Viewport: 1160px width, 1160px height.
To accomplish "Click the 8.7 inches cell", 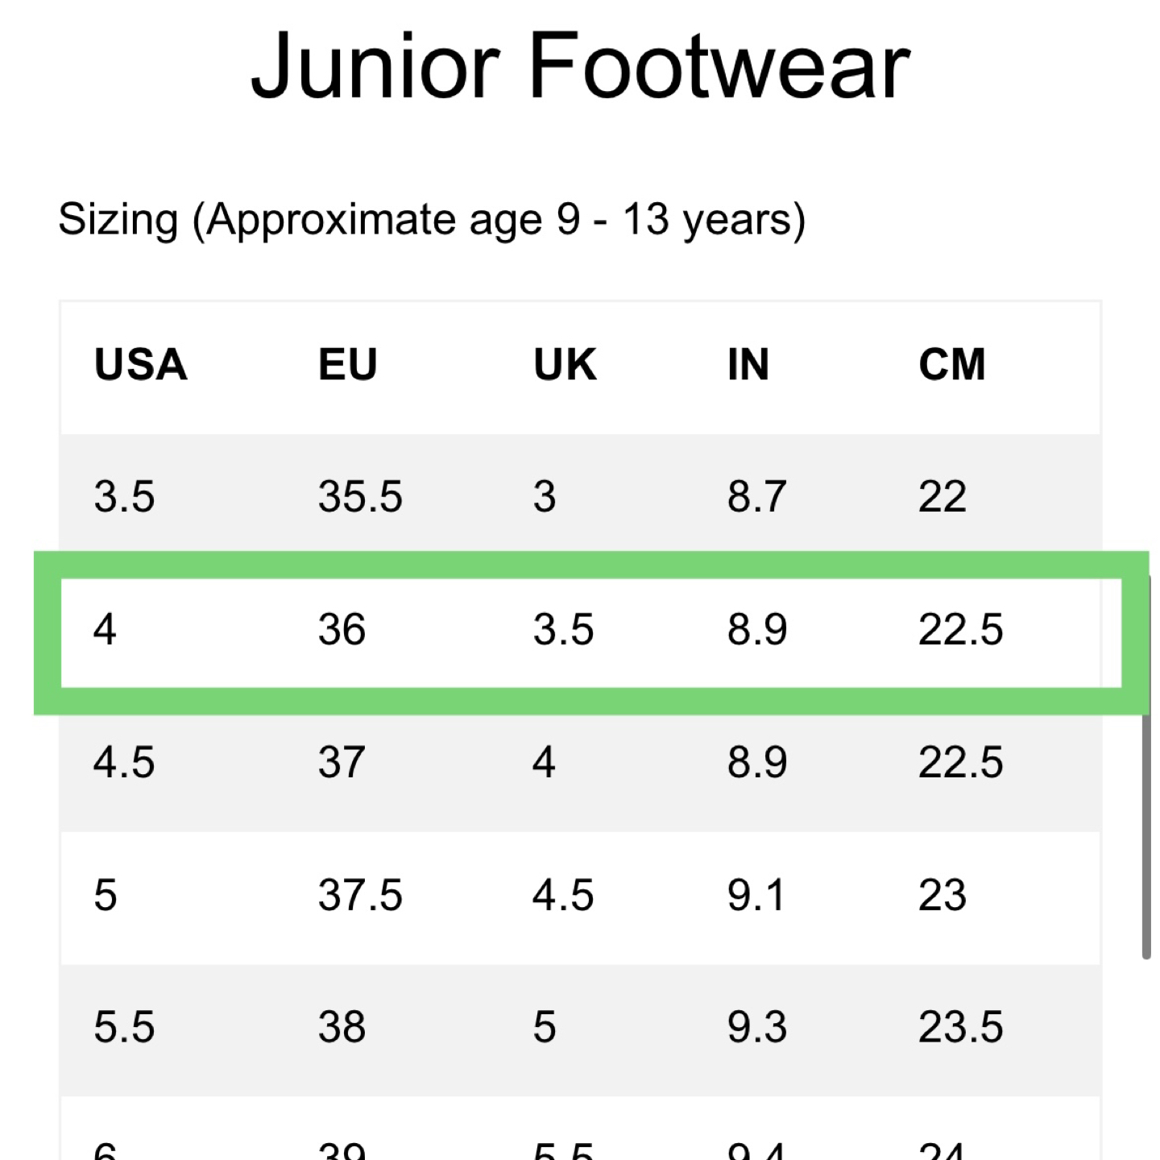I will [756, 496].
